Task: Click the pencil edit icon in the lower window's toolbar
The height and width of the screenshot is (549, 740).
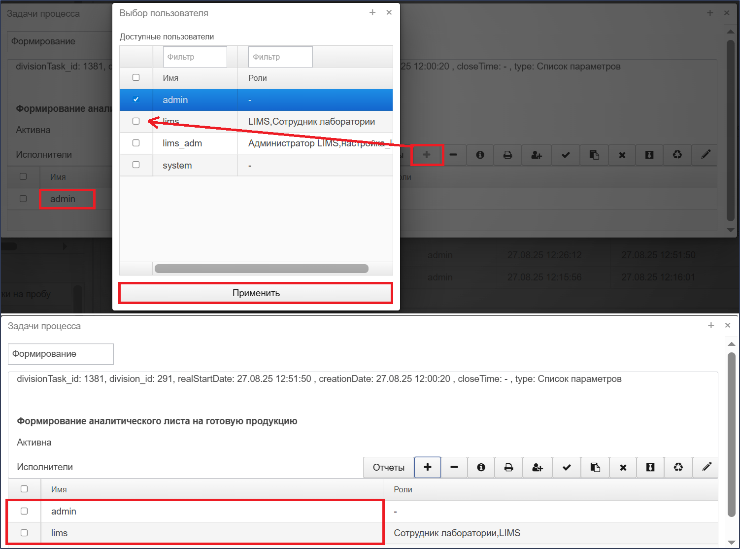Action: point(706,467)
